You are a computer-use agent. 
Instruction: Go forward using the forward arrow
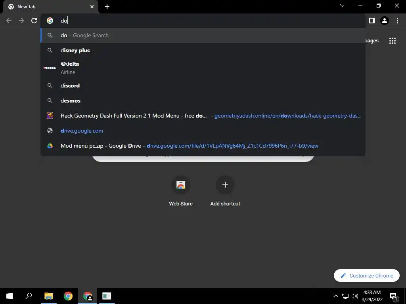(21, 21)
